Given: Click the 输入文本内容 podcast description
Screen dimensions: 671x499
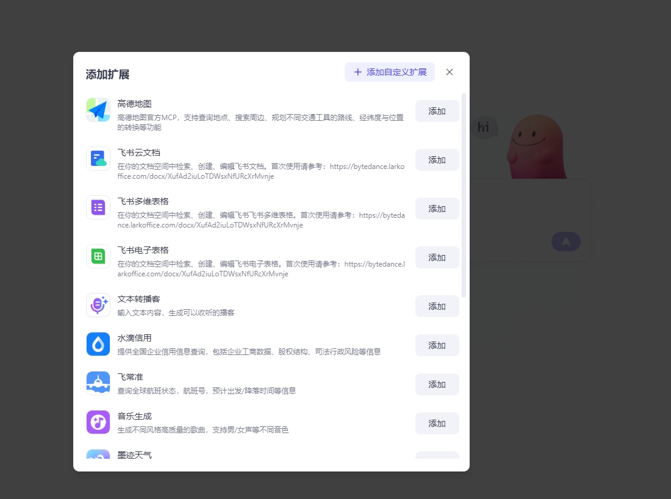Looking at the screenshot, I should tap(176, 313).
